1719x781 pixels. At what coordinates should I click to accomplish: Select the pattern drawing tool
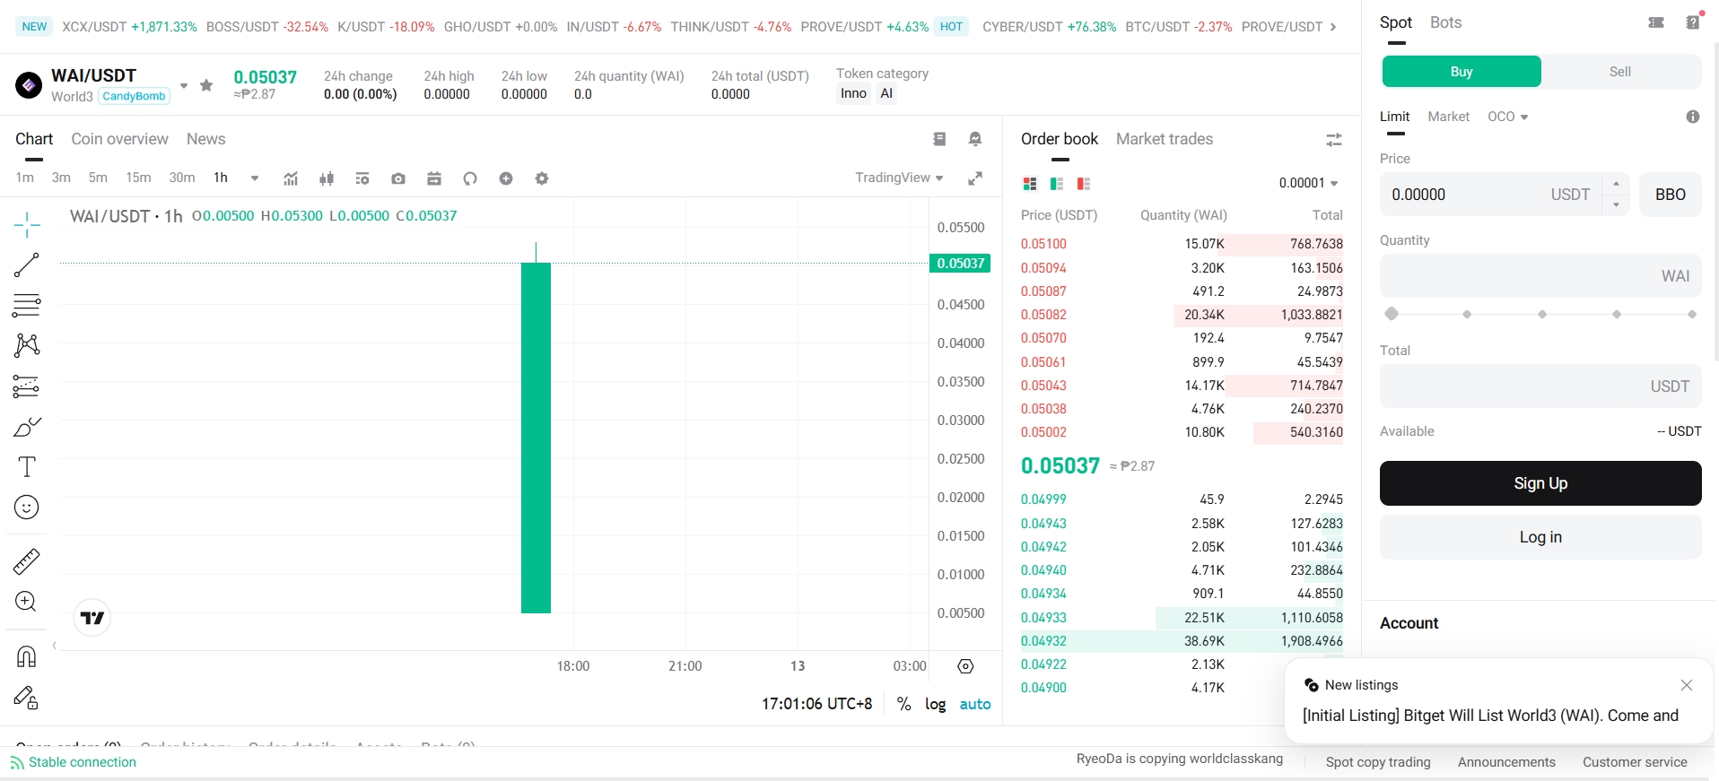click(27, 345)
